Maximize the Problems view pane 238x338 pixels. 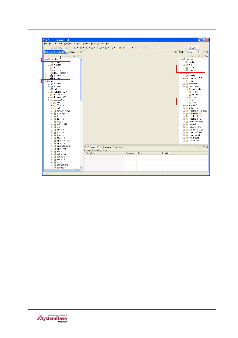pyautogui.click(x=207, y=147)
